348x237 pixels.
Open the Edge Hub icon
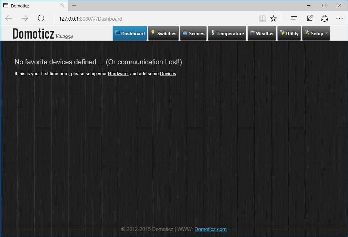pyautogui.click(x=295, y=18)
